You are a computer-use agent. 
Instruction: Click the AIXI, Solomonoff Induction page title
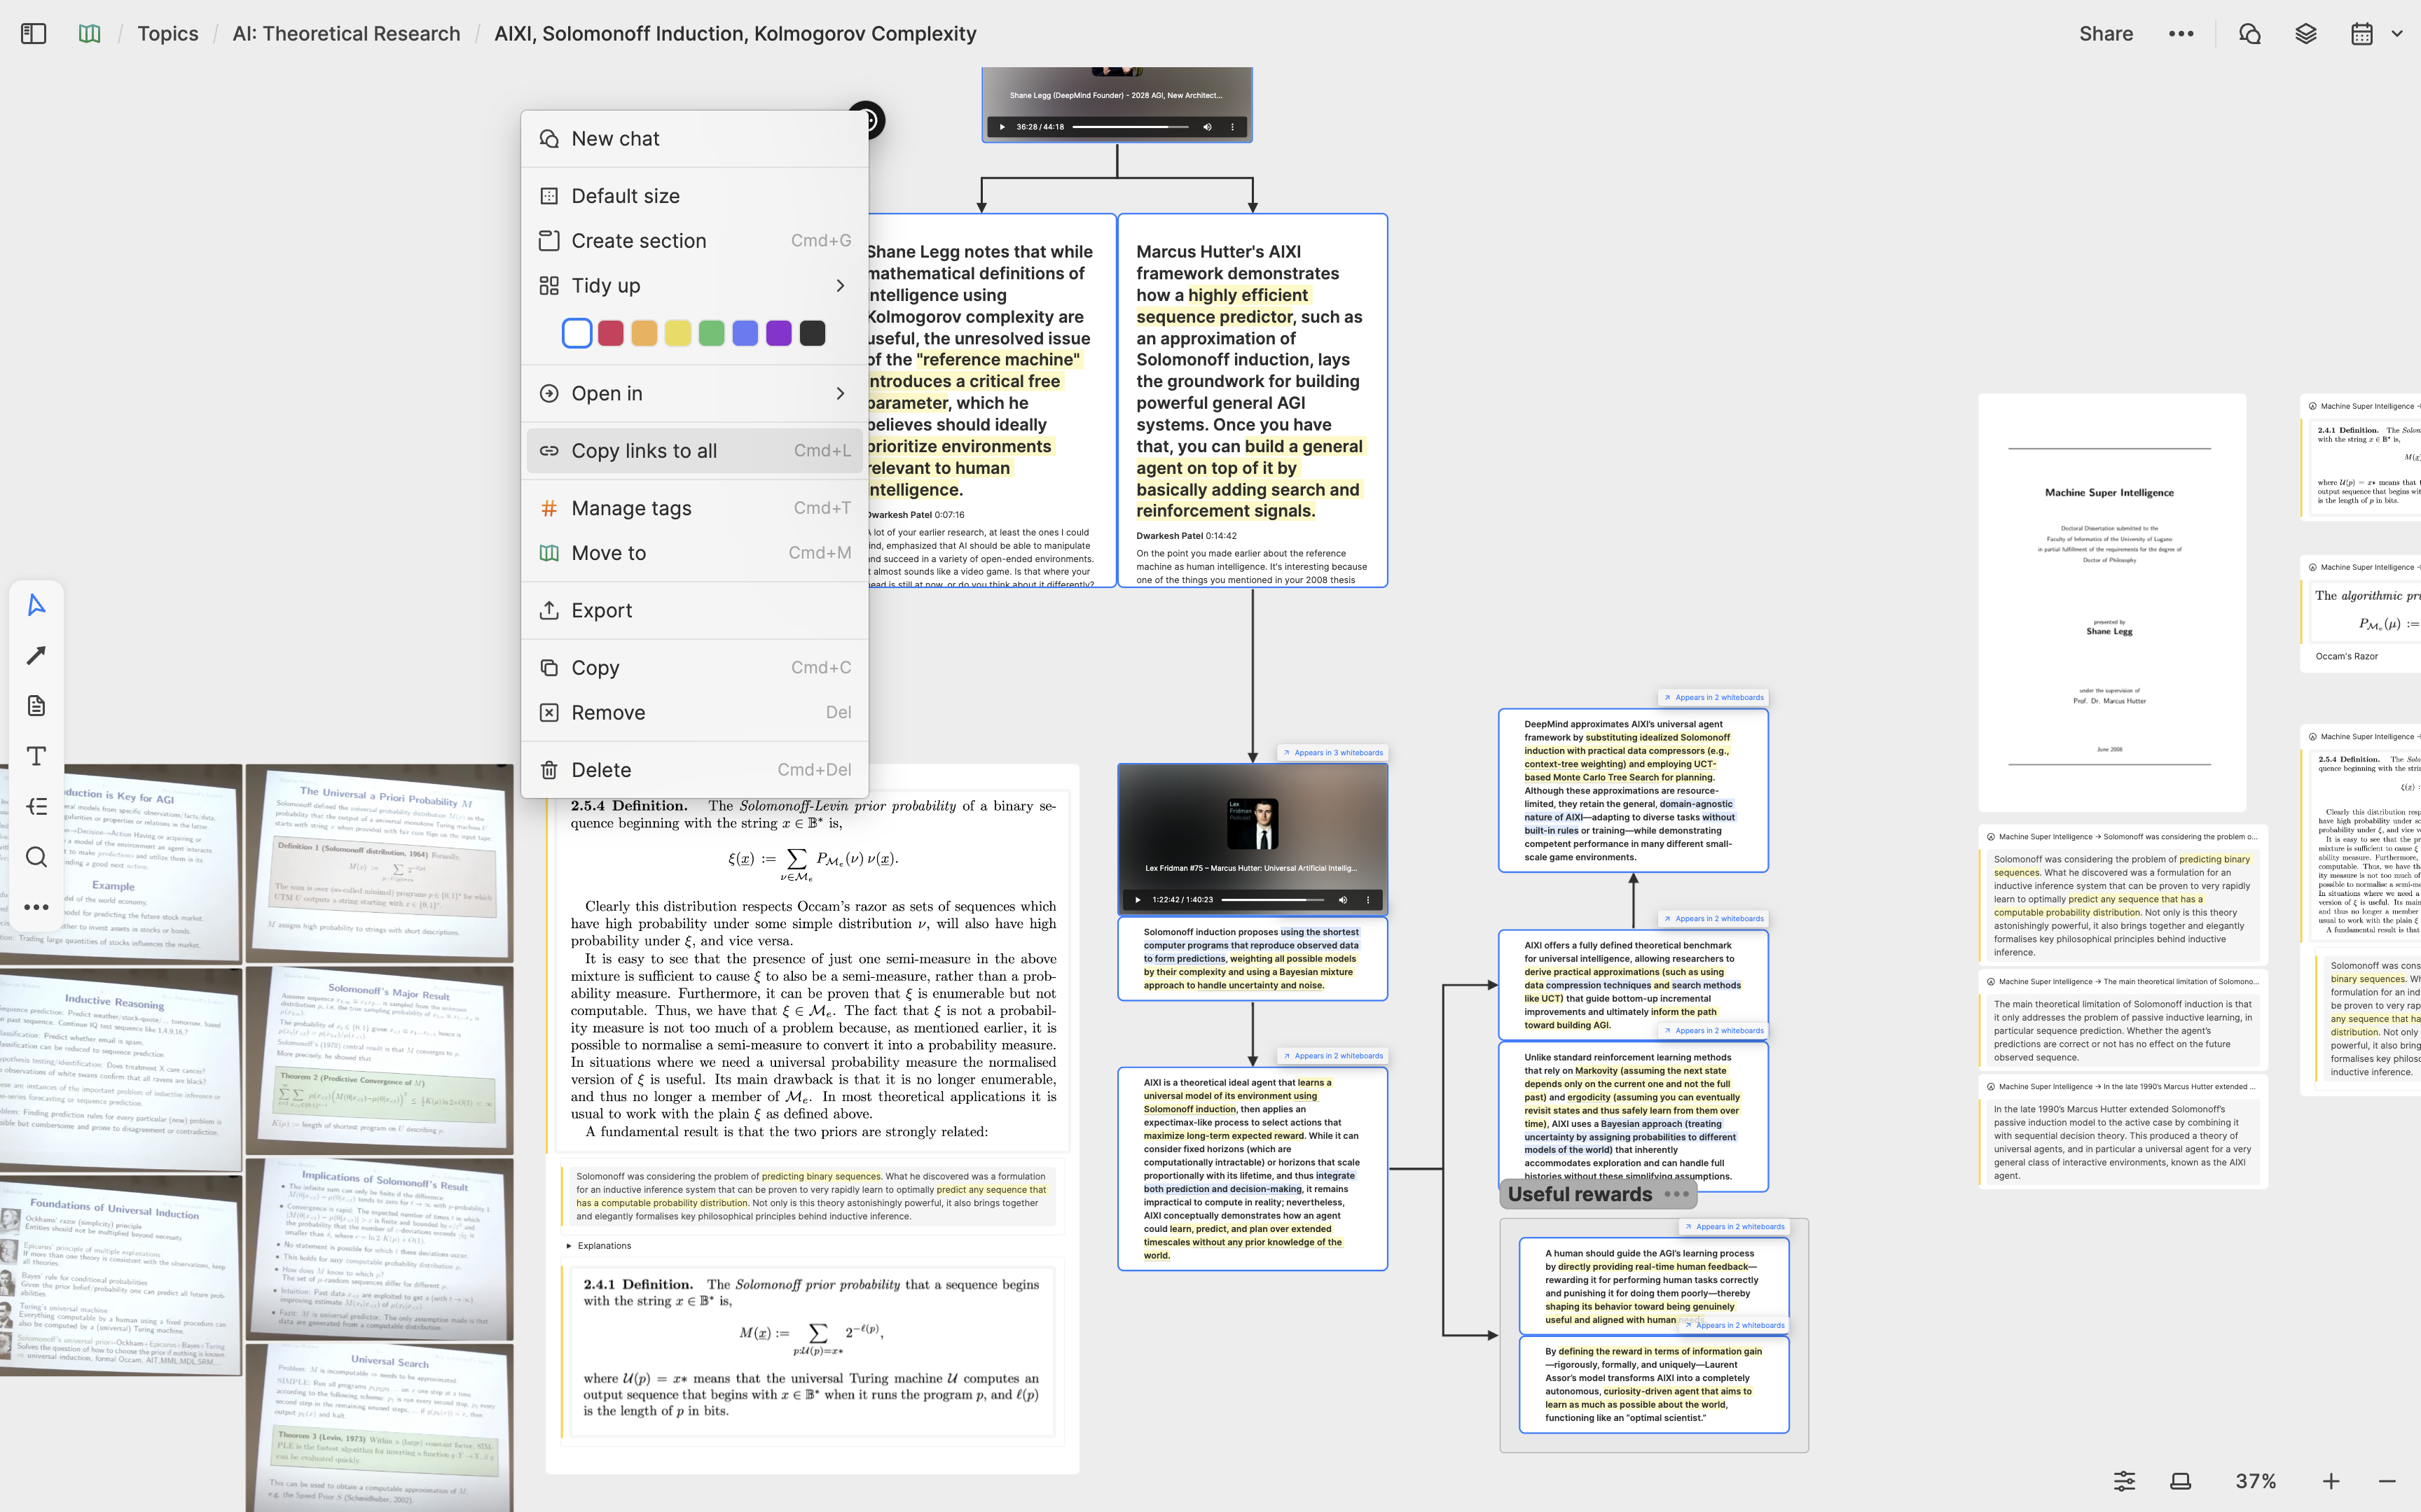(736, 33)
